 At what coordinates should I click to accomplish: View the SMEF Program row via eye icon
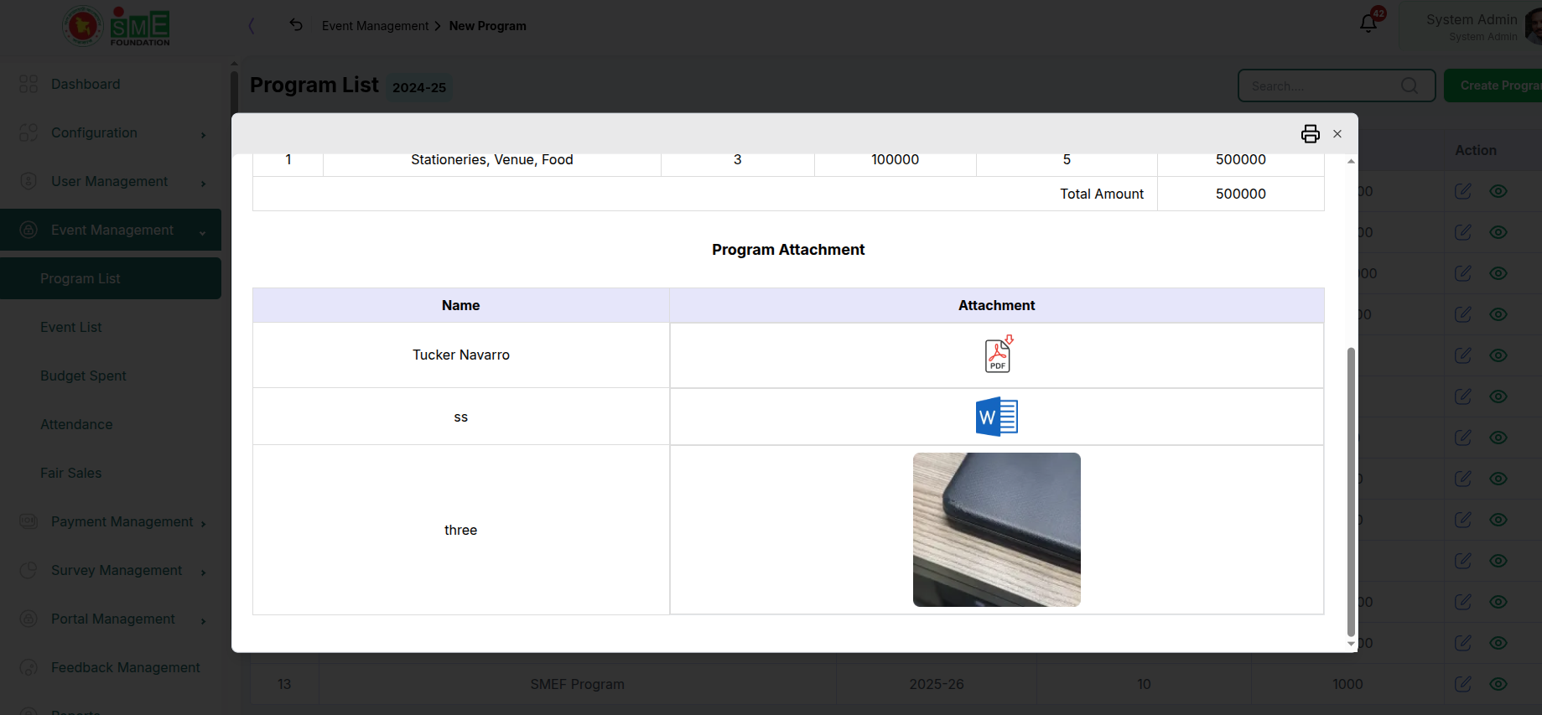[1498, 684]
